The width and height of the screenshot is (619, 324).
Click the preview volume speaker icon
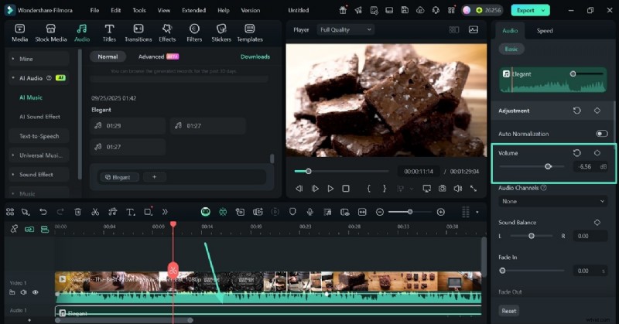click(457, 189)
